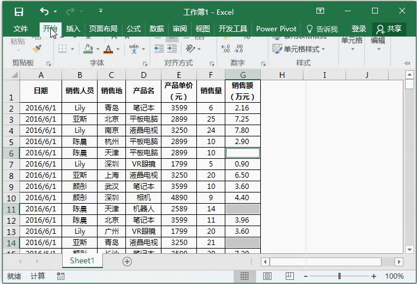The image size is (417, 284).
Task: Open the 文件 tab
Action: click(x=21, y=29)
